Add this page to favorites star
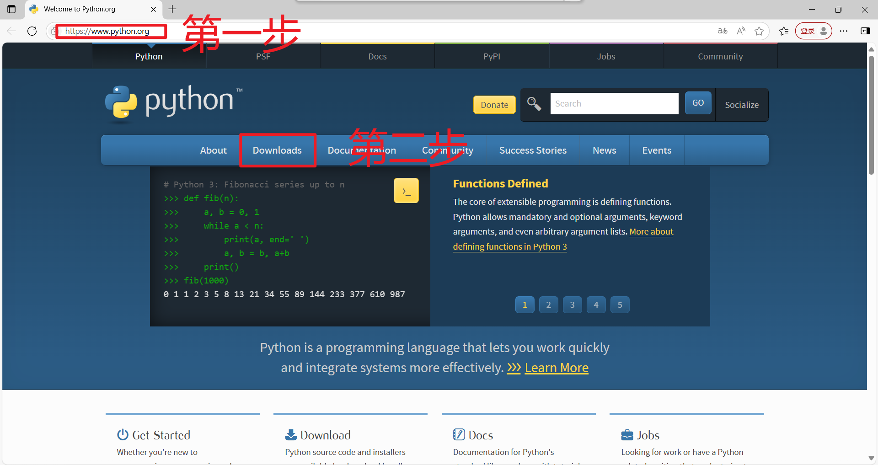Image resolution: width=878 pixels, height=465 pixels. [x=759, y=31]
